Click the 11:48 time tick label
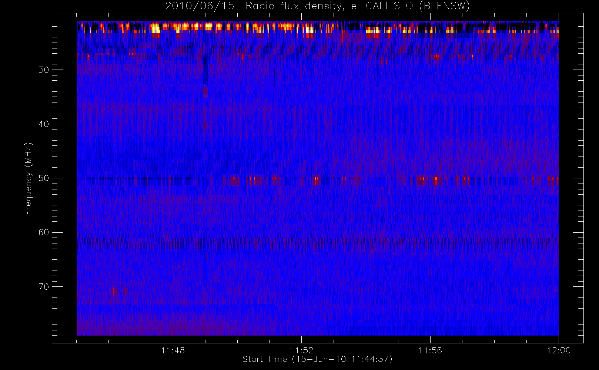 coord(173,350)
